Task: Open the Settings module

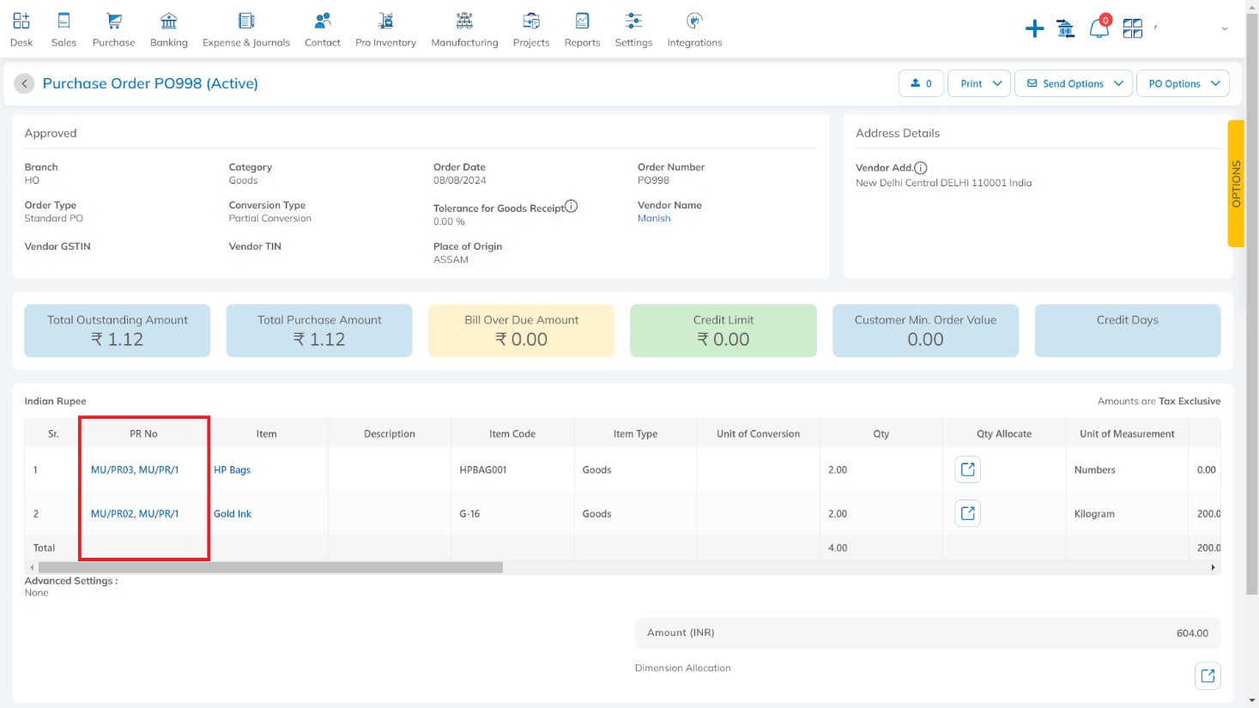Action: pyautogui.click(x=633, y=29)
